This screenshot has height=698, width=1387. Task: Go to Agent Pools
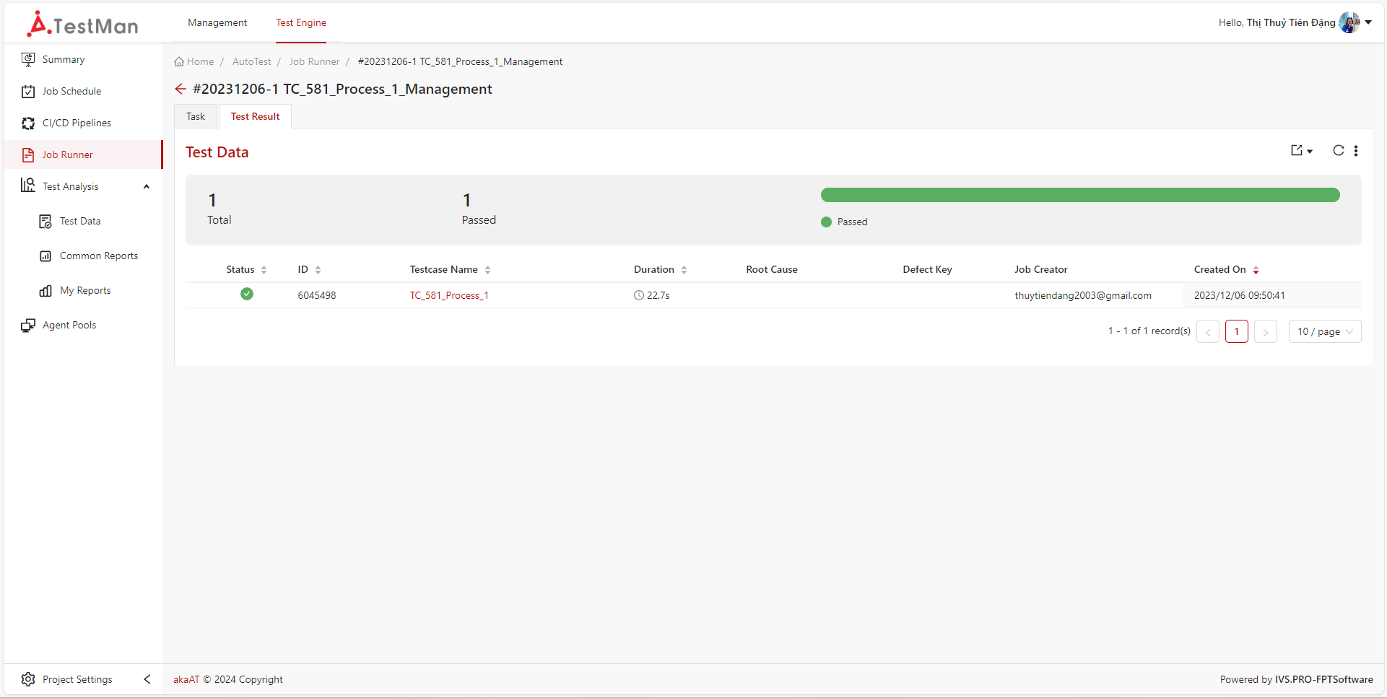[69, 325]
